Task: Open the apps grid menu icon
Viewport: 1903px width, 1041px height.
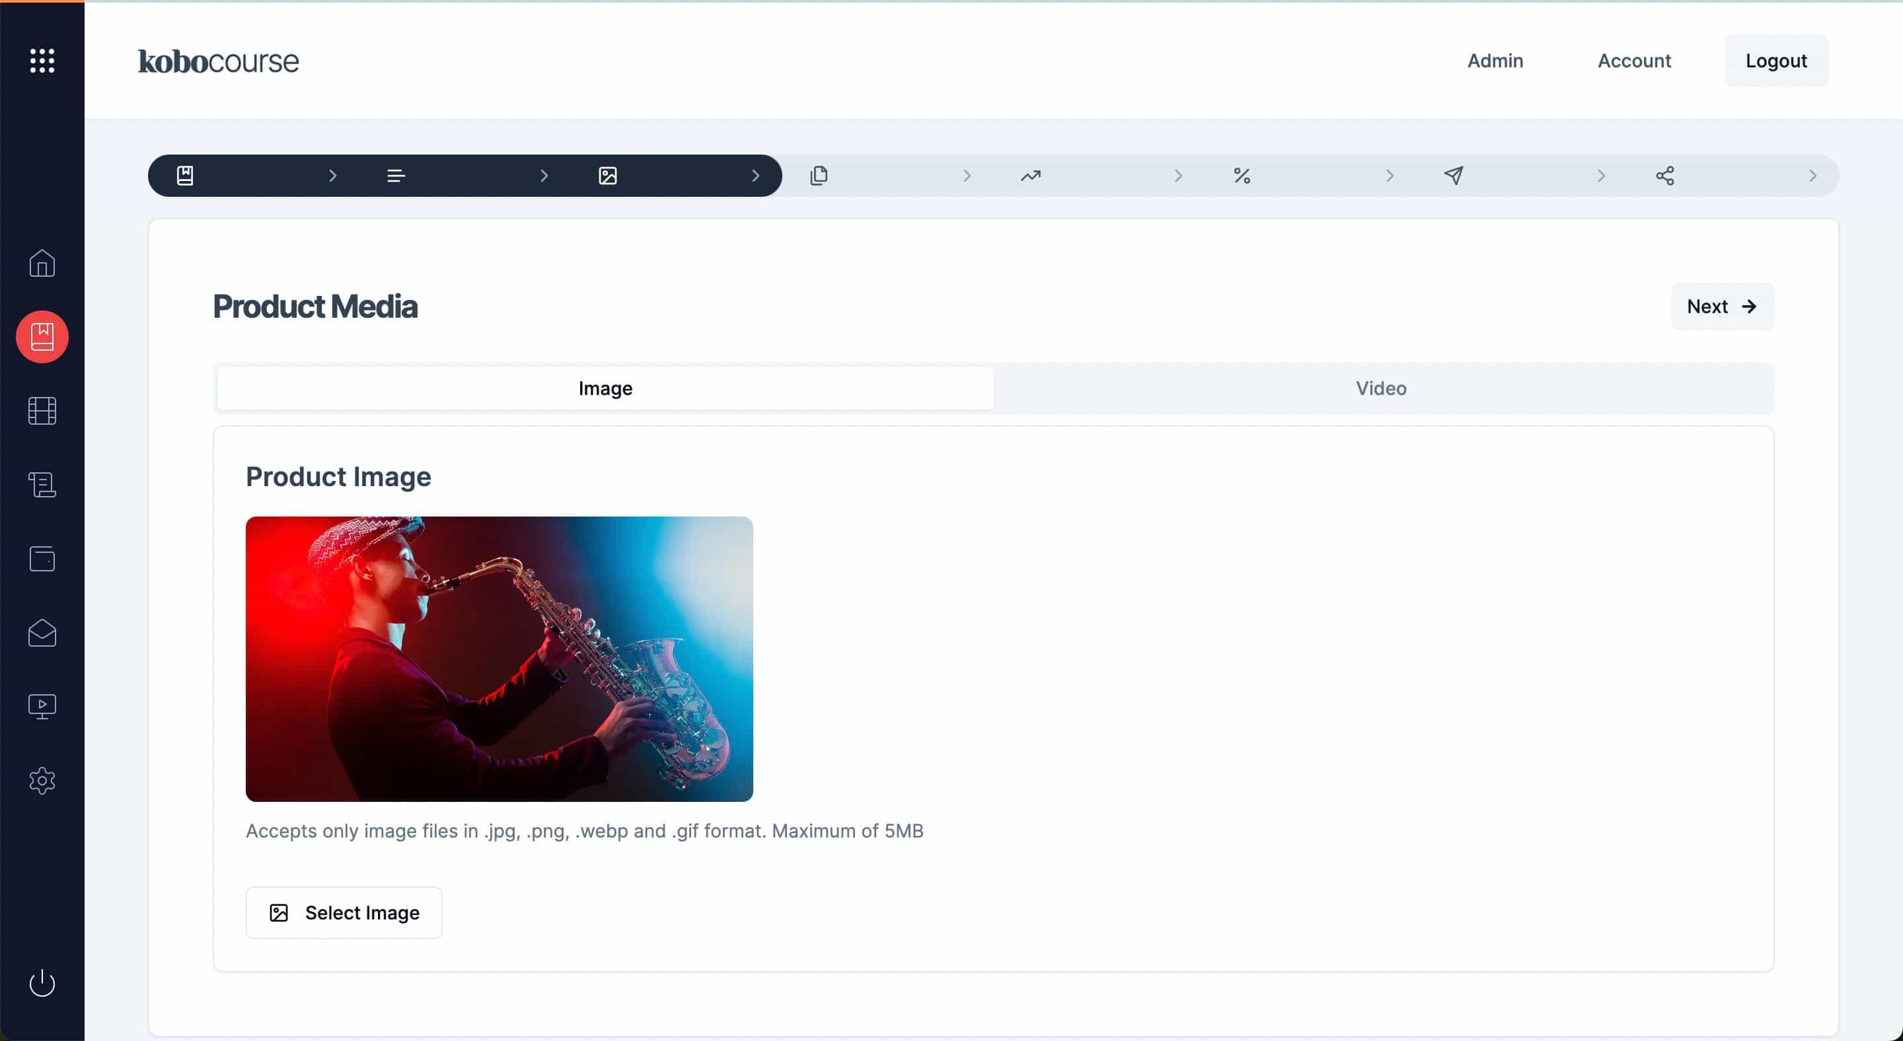Action: 42,61
